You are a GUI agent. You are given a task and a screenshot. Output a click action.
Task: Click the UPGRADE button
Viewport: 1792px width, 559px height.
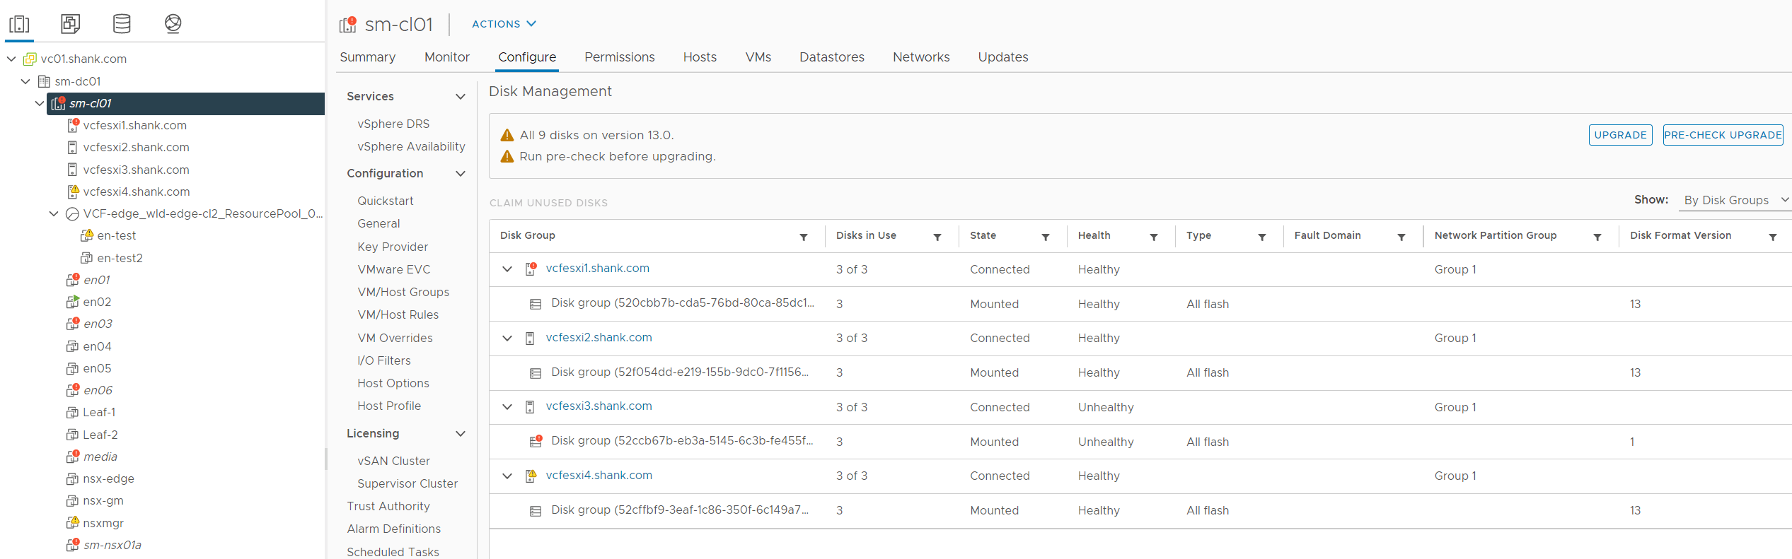(1620, 135)
